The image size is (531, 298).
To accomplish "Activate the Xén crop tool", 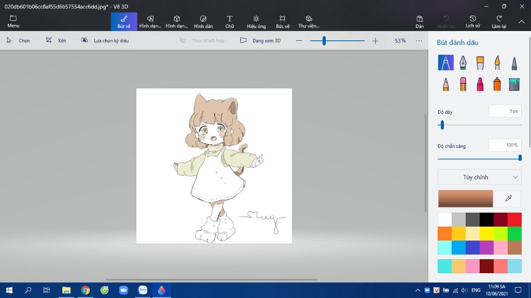I will click(x=56, y=40).
